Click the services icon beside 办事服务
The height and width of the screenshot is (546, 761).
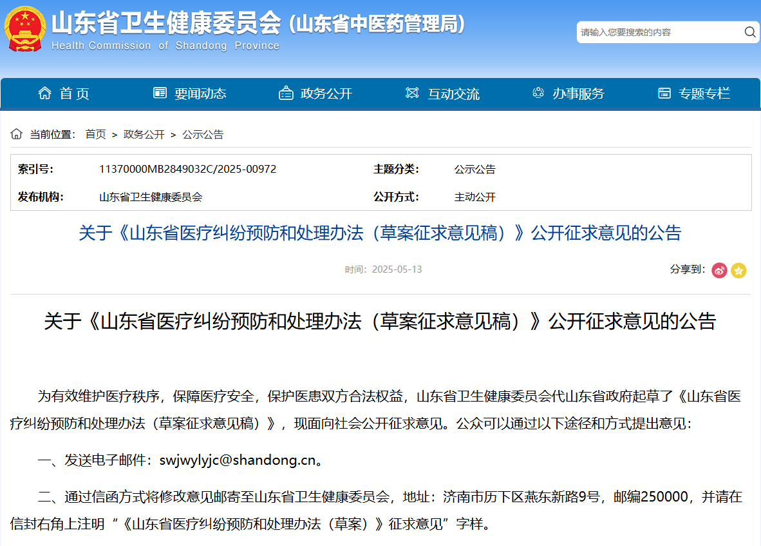point(538,93)
